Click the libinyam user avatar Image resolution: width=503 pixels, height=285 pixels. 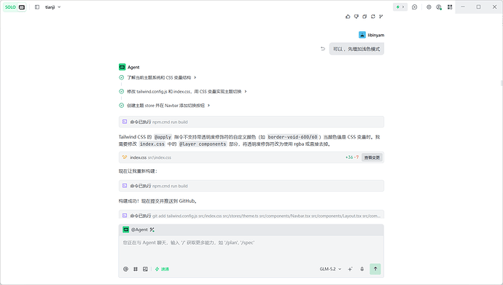[x=362, y=35]
